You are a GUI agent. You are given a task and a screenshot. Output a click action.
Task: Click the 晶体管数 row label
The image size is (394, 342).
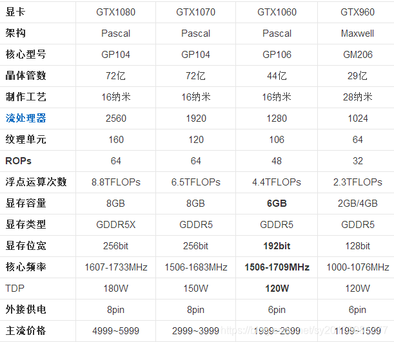click(26, 75)
